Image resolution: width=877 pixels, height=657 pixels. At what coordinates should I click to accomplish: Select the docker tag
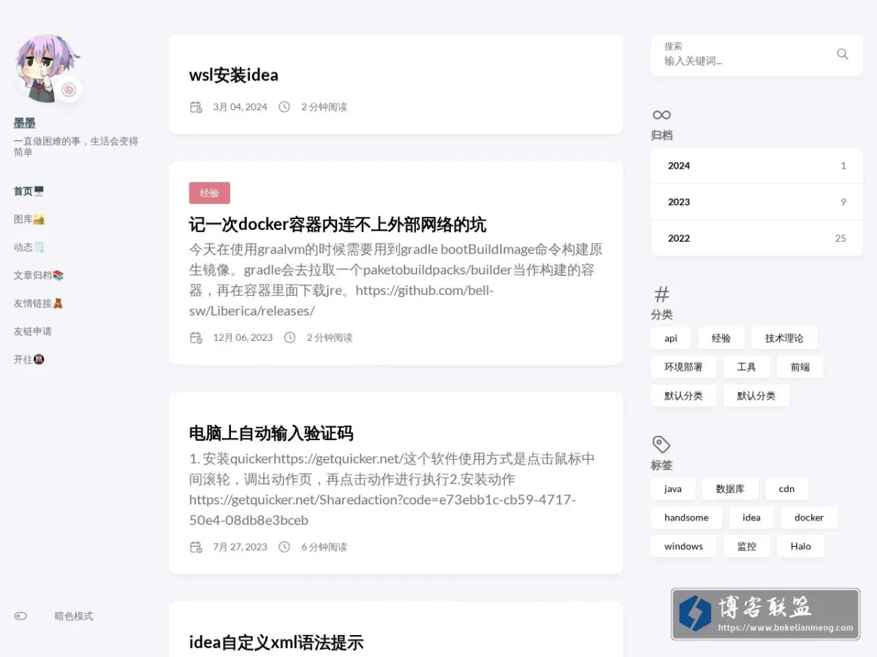pyautogui.click(x=809, y=518)
